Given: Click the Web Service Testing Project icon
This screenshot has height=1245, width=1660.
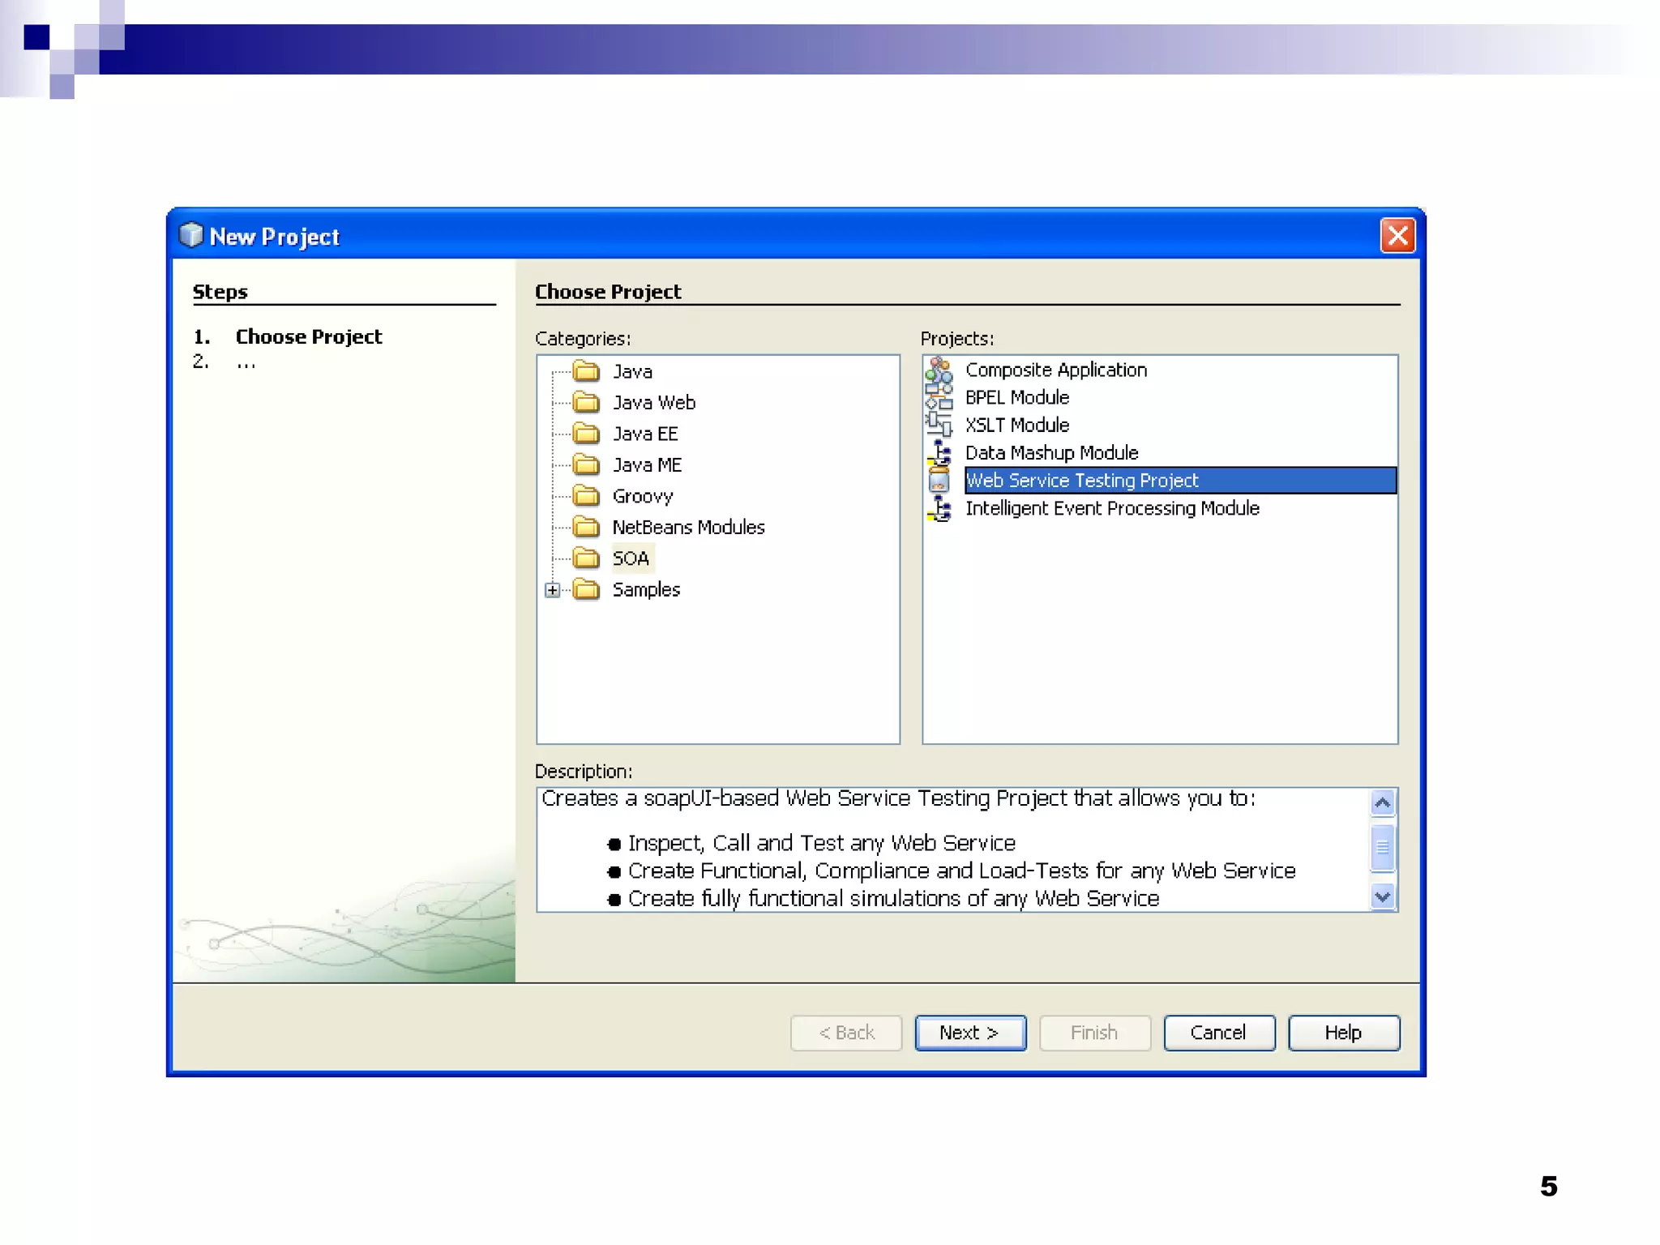Looking at the screenshot, I should tap(939, 480).
